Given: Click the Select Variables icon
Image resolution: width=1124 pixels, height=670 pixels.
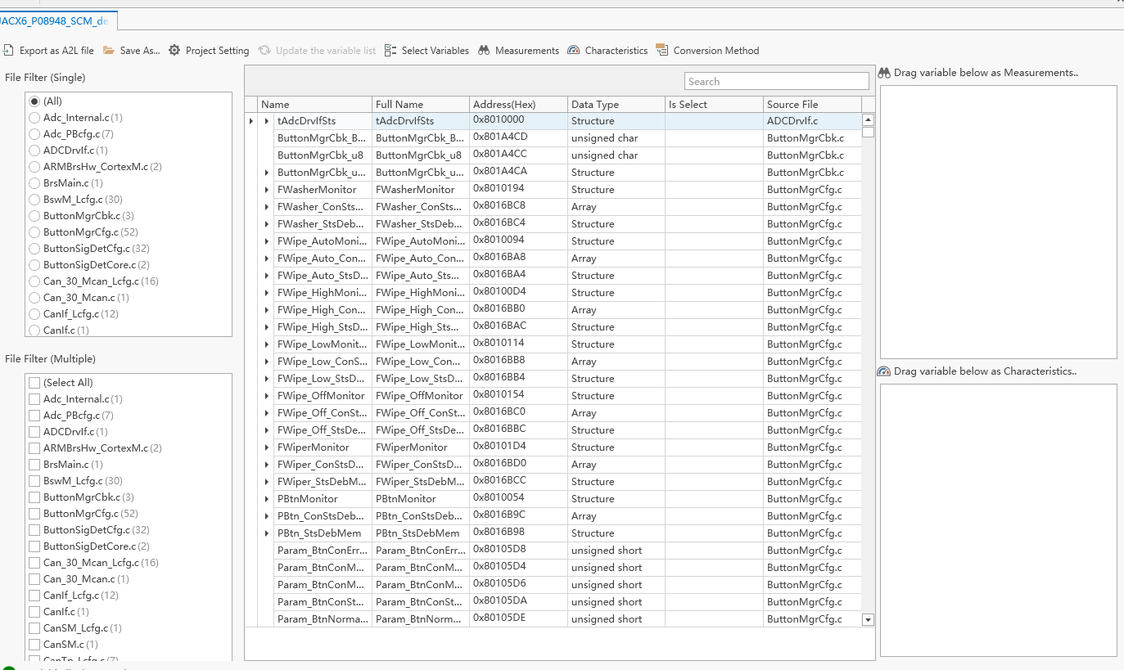Looking at the screenshot, I should click(x=390, y=51).
